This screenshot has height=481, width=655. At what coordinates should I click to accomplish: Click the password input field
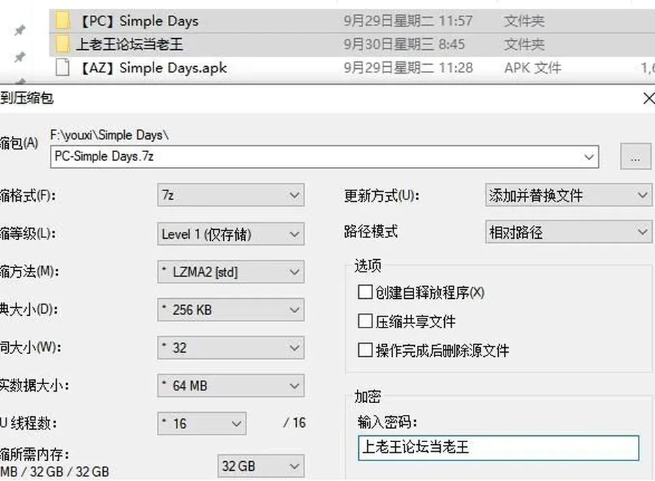click(x=498, y=448)
